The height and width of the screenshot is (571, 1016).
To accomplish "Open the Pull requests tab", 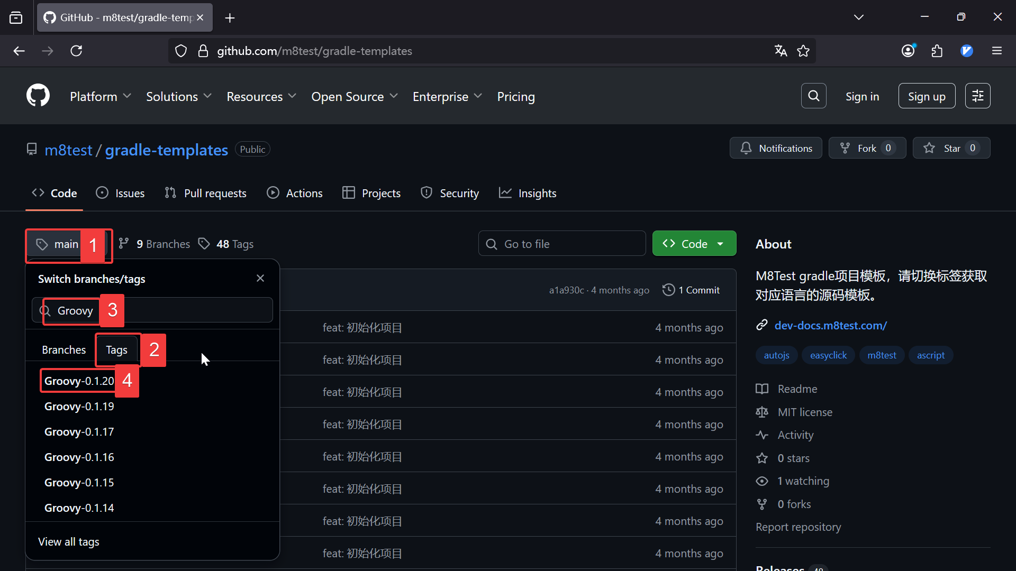I will 205,194.
